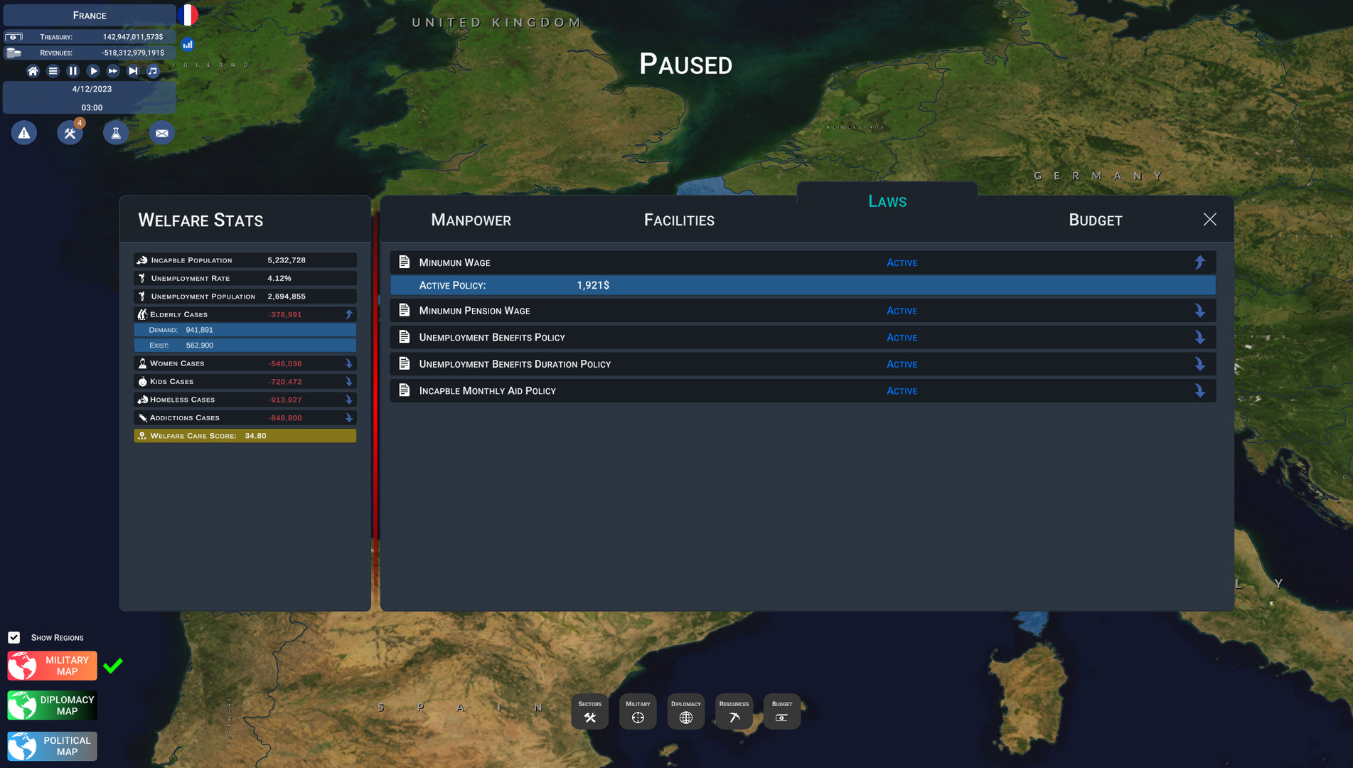
Task: Open the construction tools icon with badge
Action: pos(70,133)
